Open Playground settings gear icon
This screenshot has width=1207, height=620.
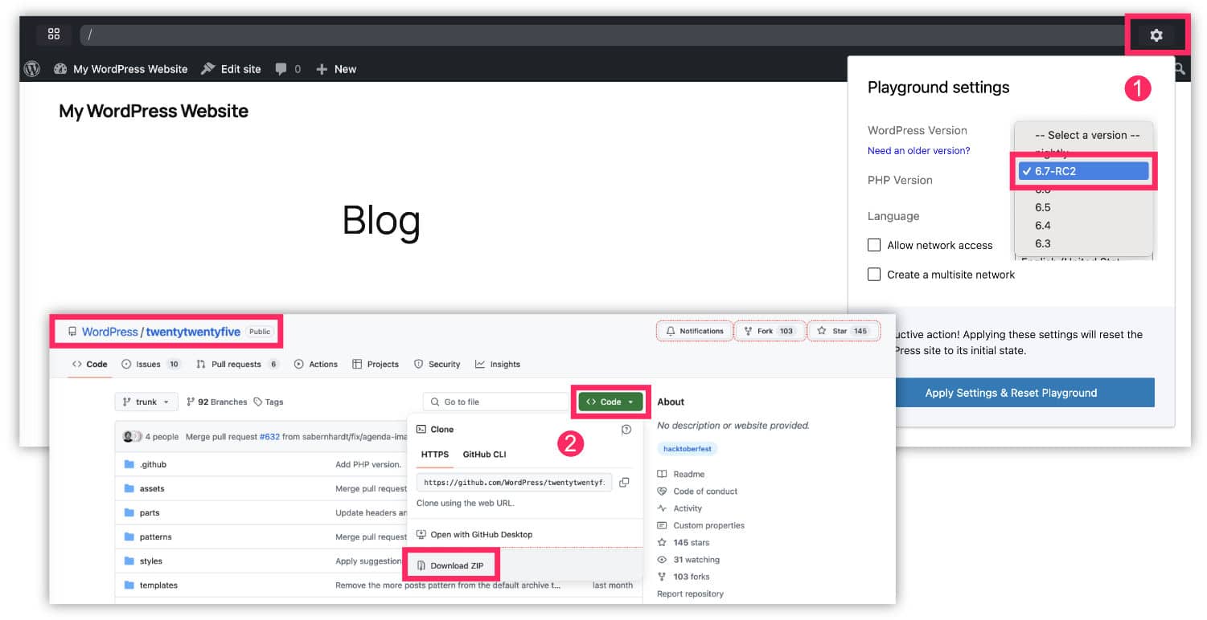(x=1156, y=35)
